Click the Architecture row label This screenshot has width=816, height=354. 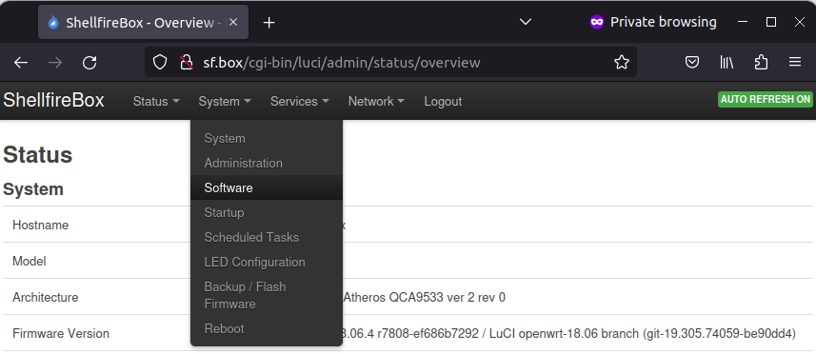46,297
